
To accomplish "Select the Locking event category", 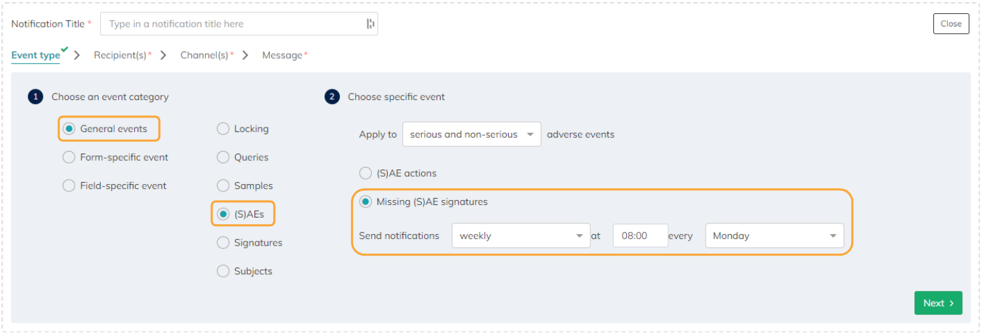I will 223,129.
